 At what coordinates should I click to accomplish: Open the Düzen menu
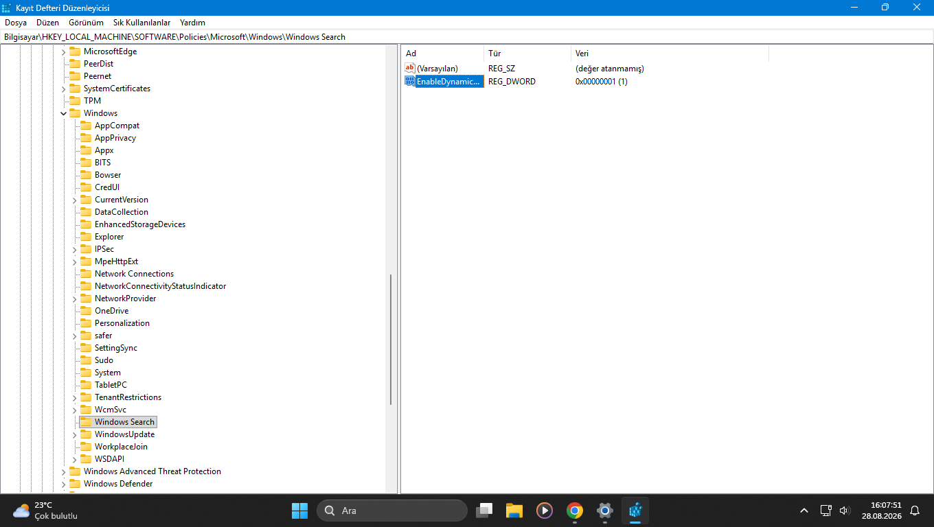48,23
